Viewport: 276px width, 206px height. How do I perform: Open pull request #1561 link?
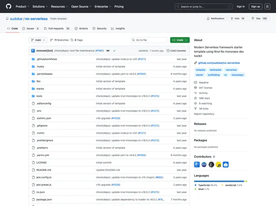pos(99,51)
